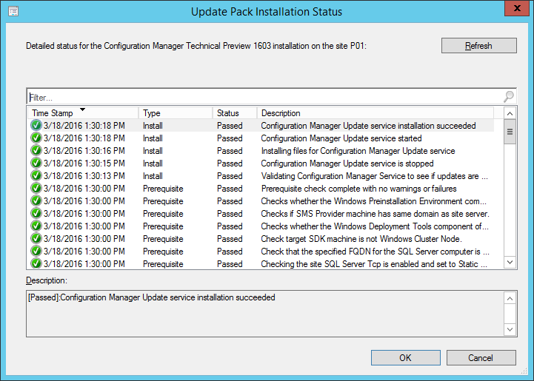
Task: Dismiss dialog with the Cancel button
Action: [x=481, y=358]
